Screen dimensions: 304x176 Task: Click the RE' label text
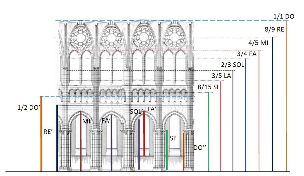tap(48, 132)
